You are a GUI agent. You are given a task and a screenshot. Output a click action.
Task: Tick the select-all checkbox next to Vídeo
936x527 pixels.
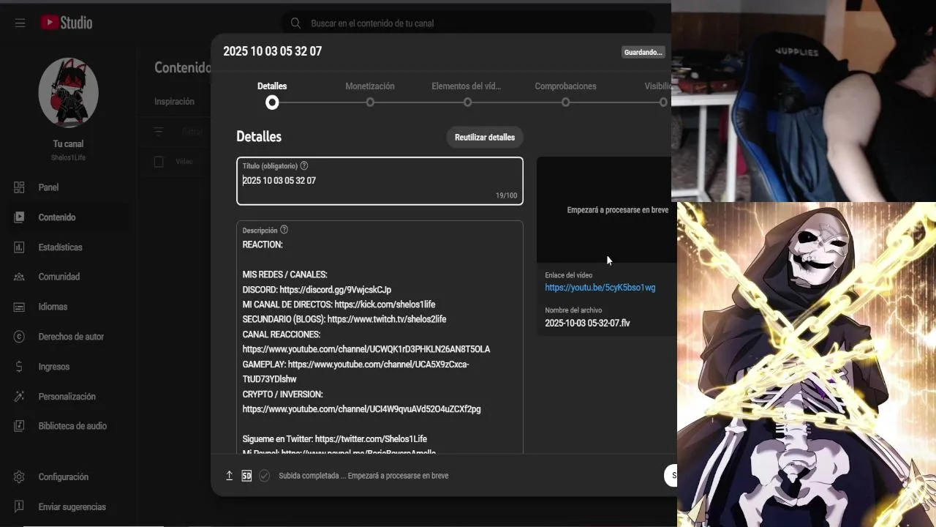[159, 162]
